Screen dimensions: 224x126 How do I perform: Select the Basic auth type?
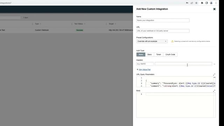click(149, 55)
